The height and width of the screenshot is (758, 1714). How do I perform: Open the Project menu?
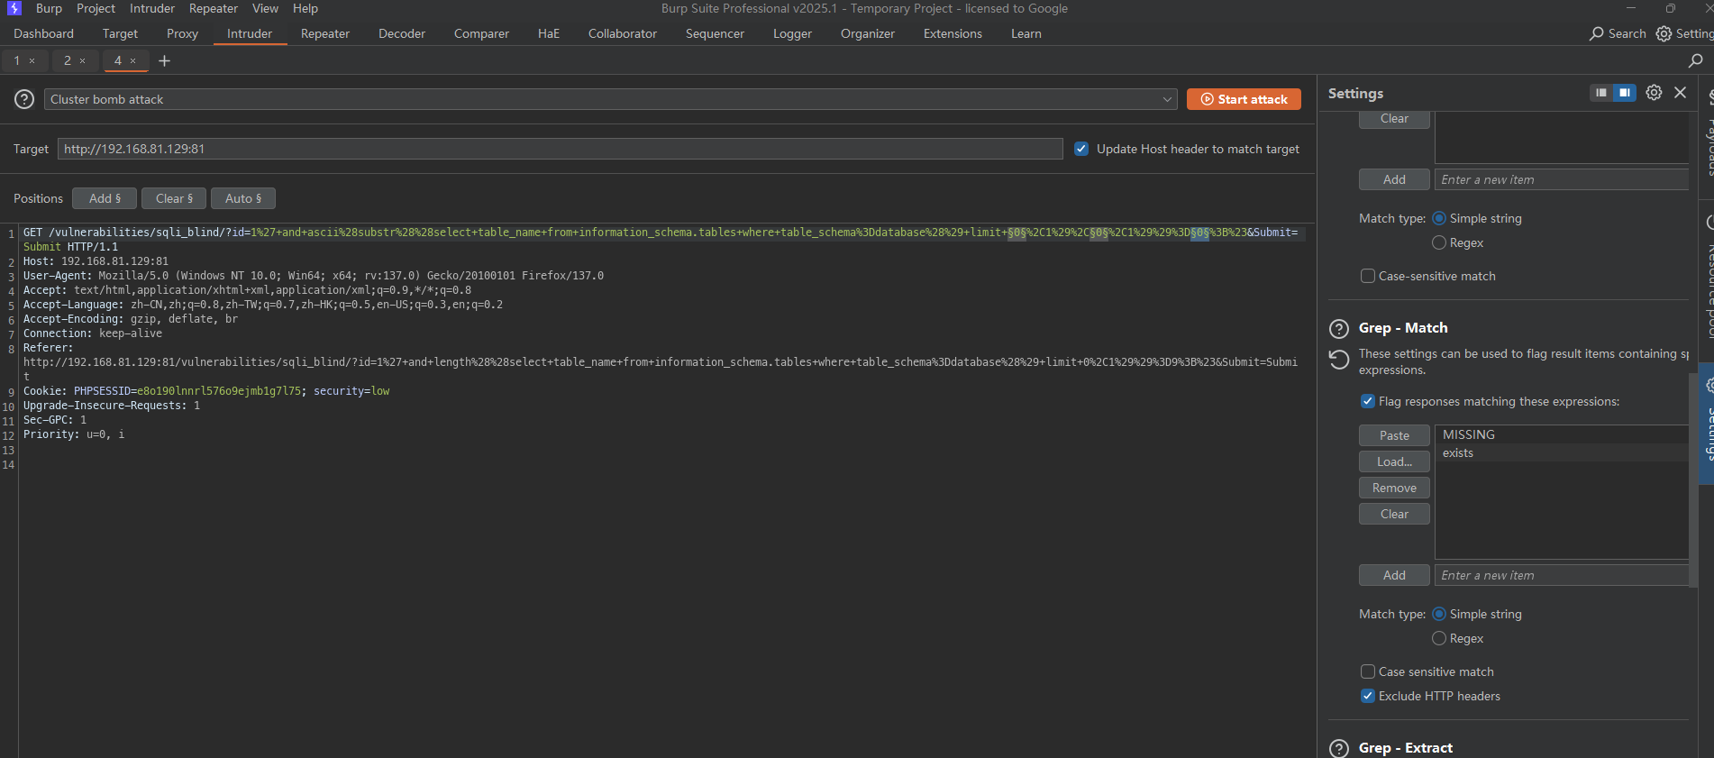point(96,8)
